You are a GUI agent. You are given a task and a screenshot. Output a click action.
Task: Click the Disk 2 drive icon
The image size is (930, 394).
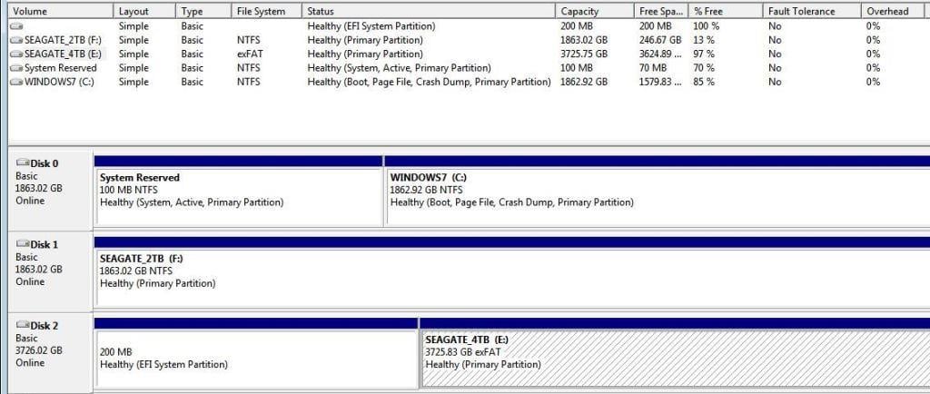(x=23, y=325)
